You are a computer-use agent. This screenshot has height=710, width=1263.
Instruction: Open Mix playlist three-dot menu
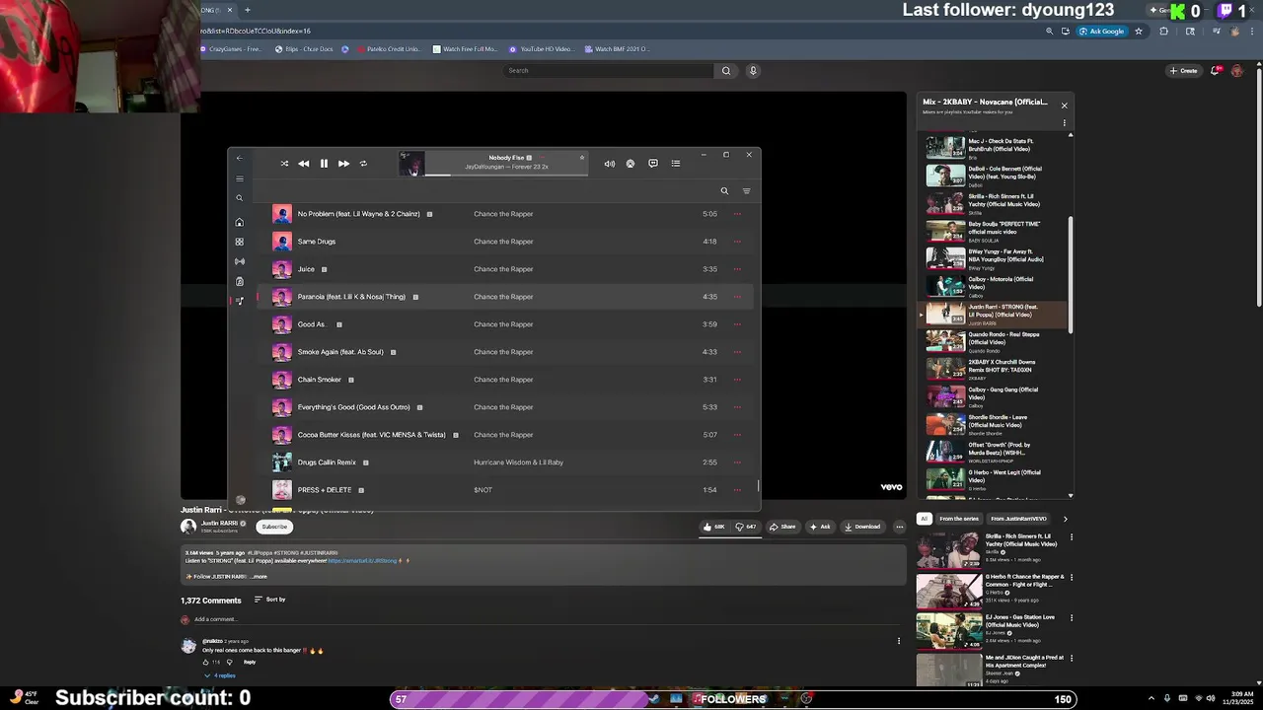[x=1064, y=123]
